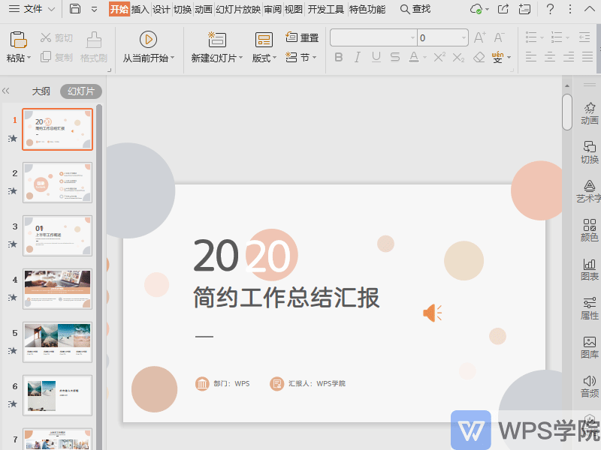Open the 音频 (Audio) panel in the right sidebar
This screenshot has width=601, height=450.
pyautogui.click(x=589, y=385)
